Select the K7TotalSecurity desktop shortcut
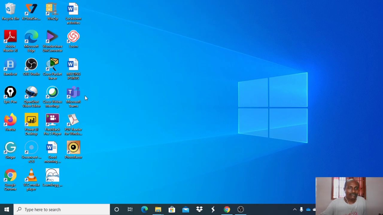383x215 pixels. point(31,12)
